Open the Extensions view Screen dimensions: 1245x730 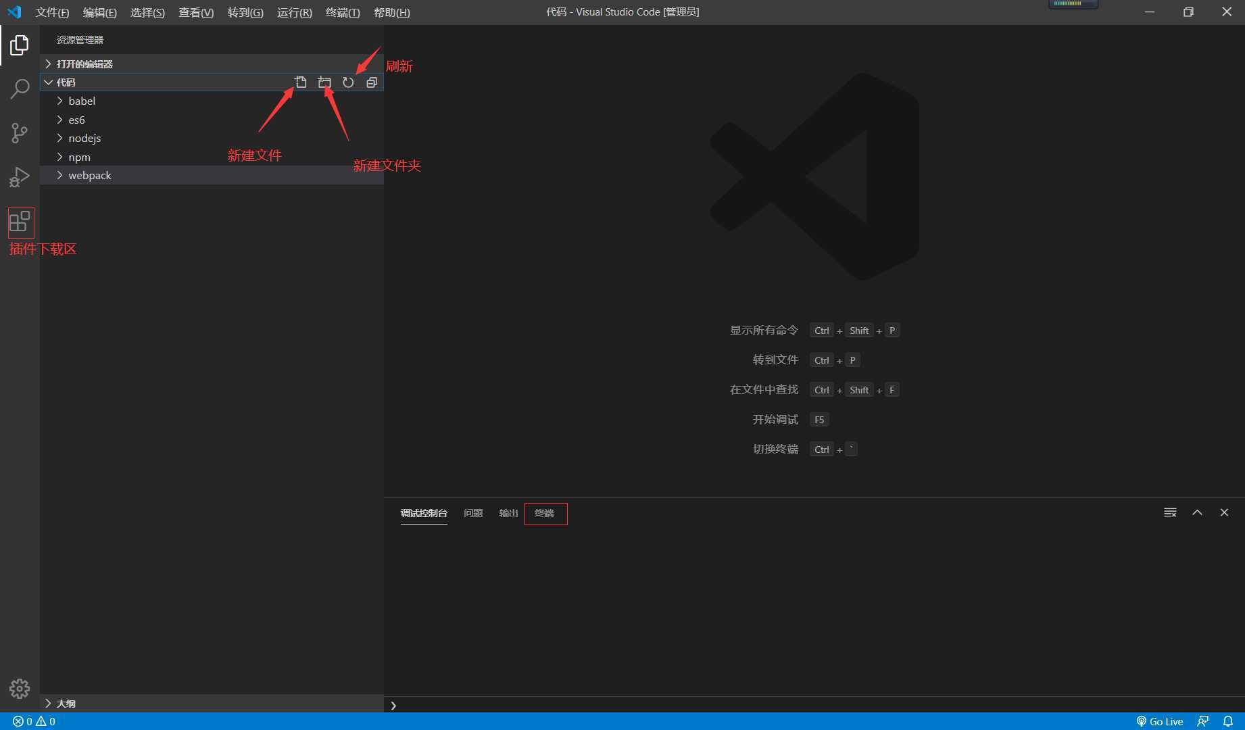pos(20,221)
